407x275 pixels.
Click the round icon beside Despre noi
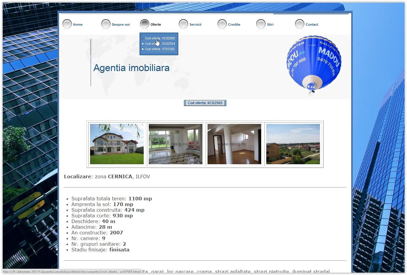(106, 24)
